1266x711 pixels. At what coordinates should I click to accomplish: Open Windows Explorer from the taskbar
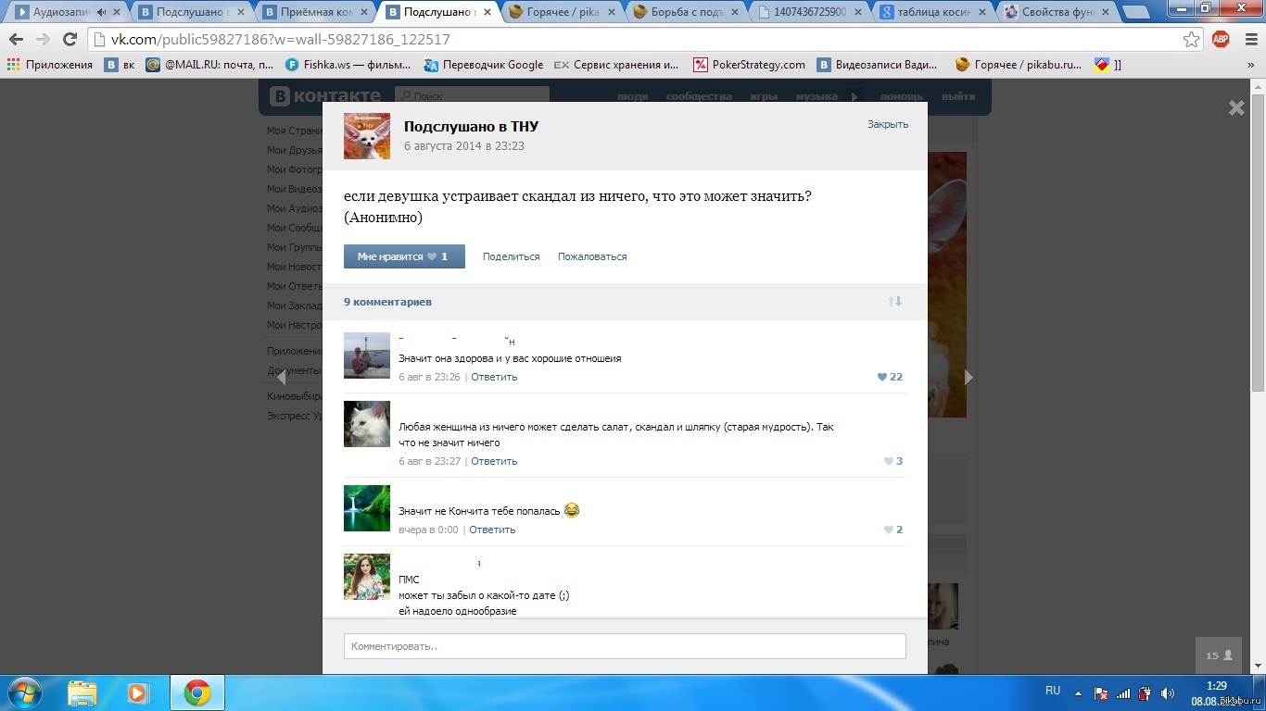tap(82, 692)
